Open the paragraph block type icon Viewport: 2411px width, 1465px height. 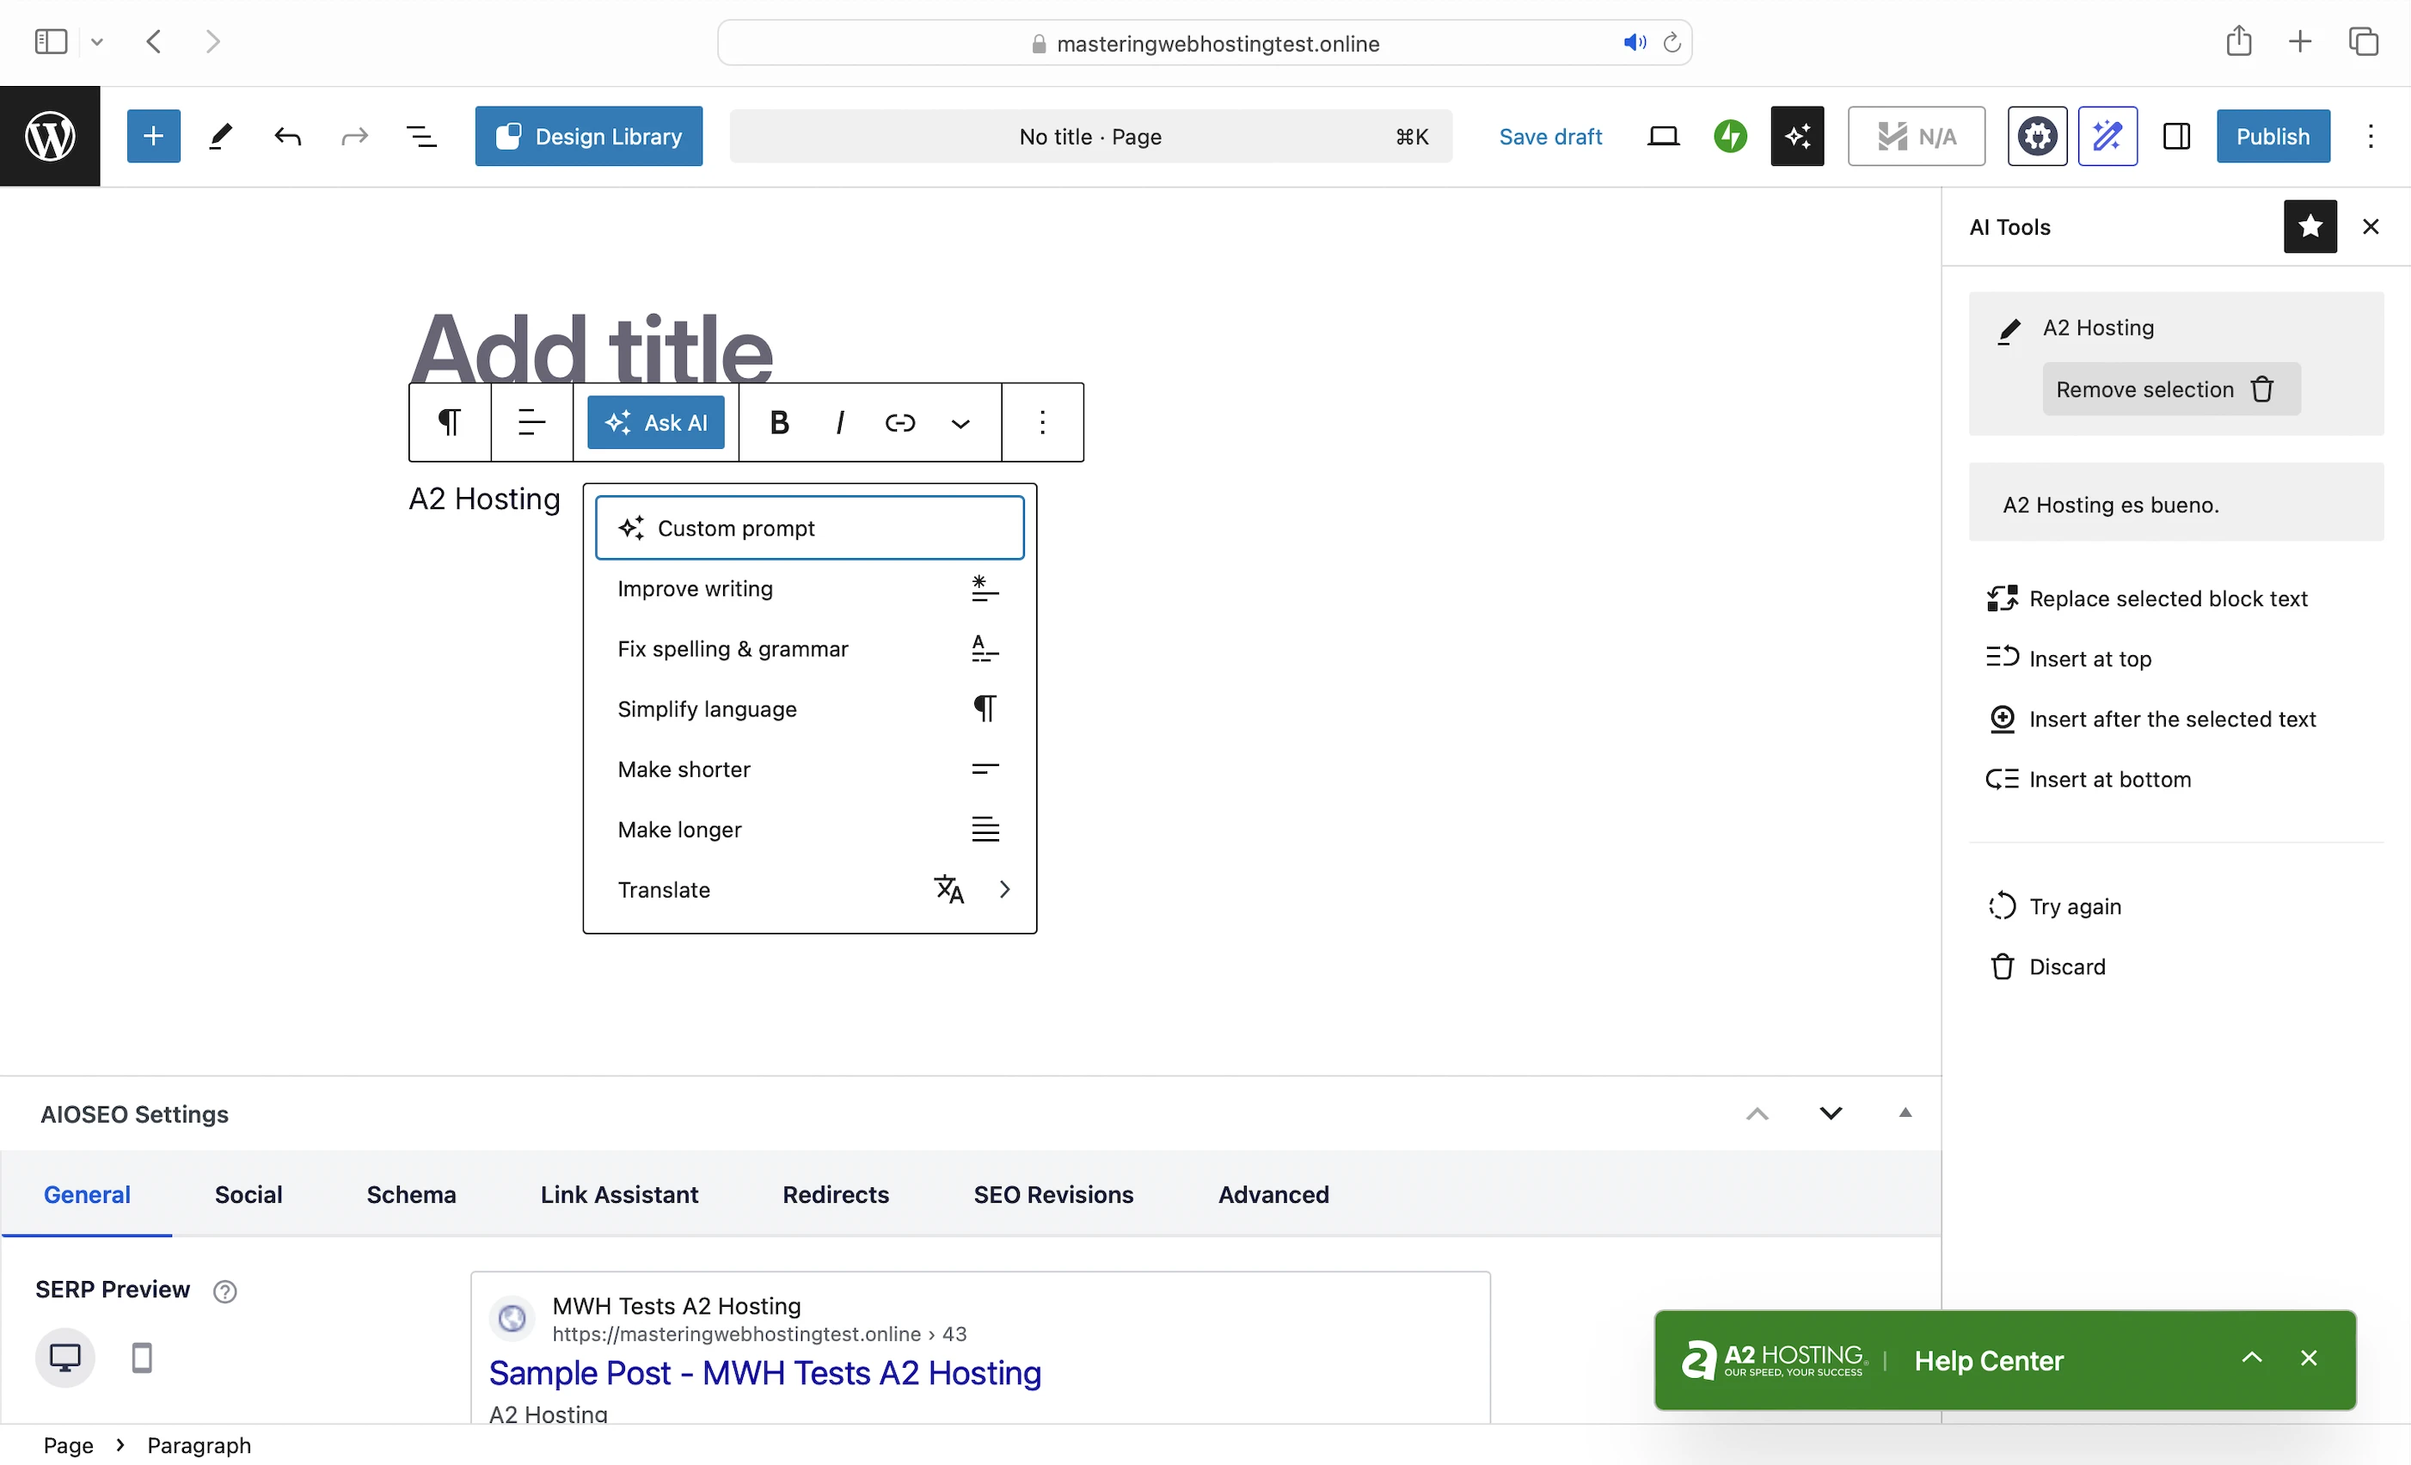click(x=449, y=423)
